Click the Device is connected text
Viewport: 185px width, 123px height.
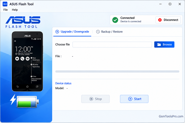131,22
